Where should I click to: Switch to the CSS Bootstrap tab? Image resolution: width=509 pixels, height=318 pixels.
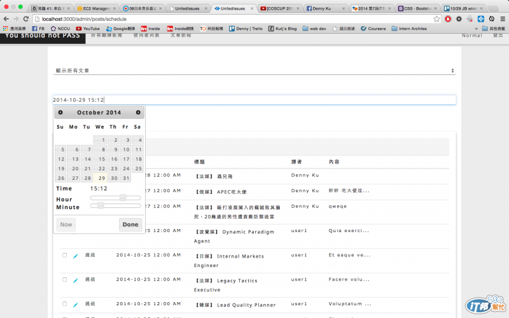pos(418,8)
